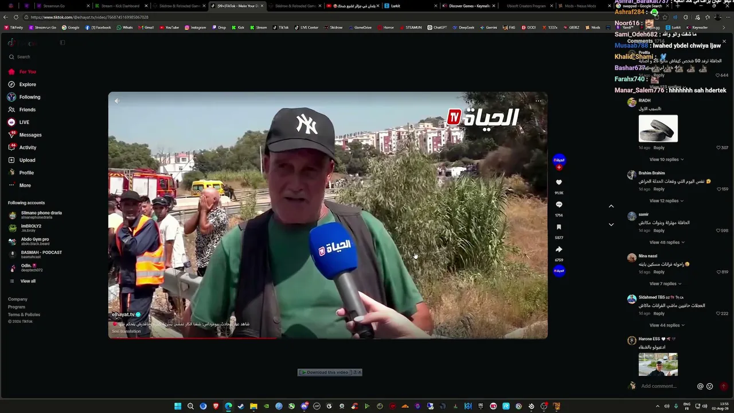This screenshot has height=413, width=734.
Task: Open Messages in sidebar
Action: 25,135
